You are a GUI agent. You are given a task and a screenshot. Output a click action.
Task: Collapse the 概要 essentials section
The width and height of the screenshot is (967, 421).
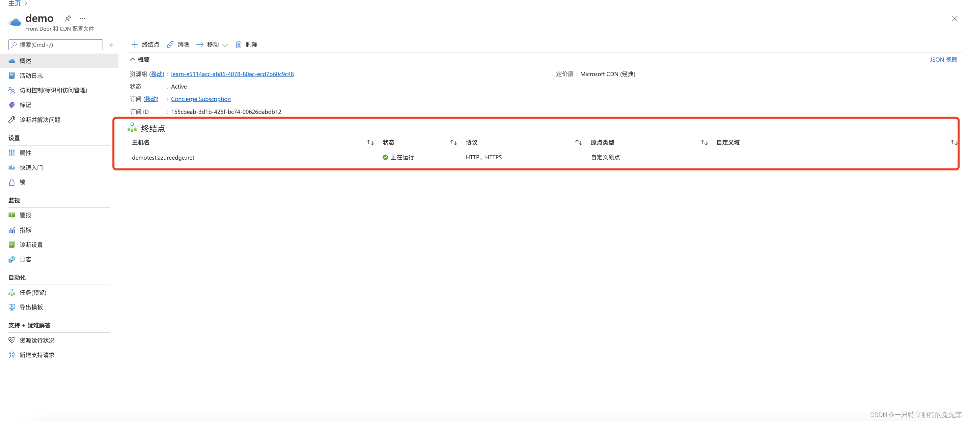pos(133,60)
